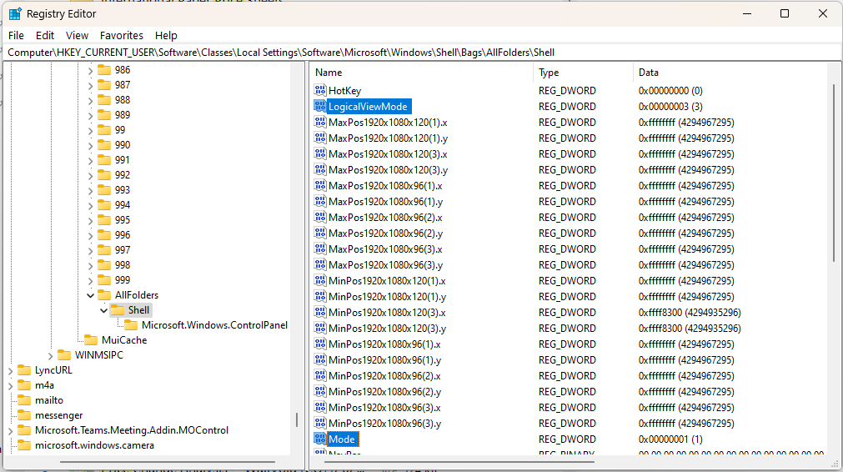843x472 pixels.
Task: Collapse the Shell key
Action: 103,310
